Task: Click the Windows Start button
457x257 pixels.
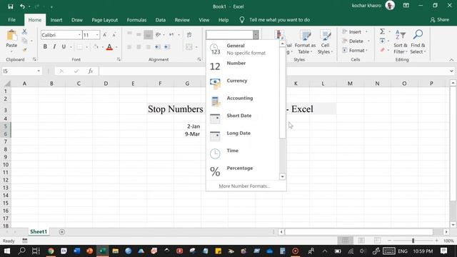Action: pyautogui.click(x=7, y=251)
